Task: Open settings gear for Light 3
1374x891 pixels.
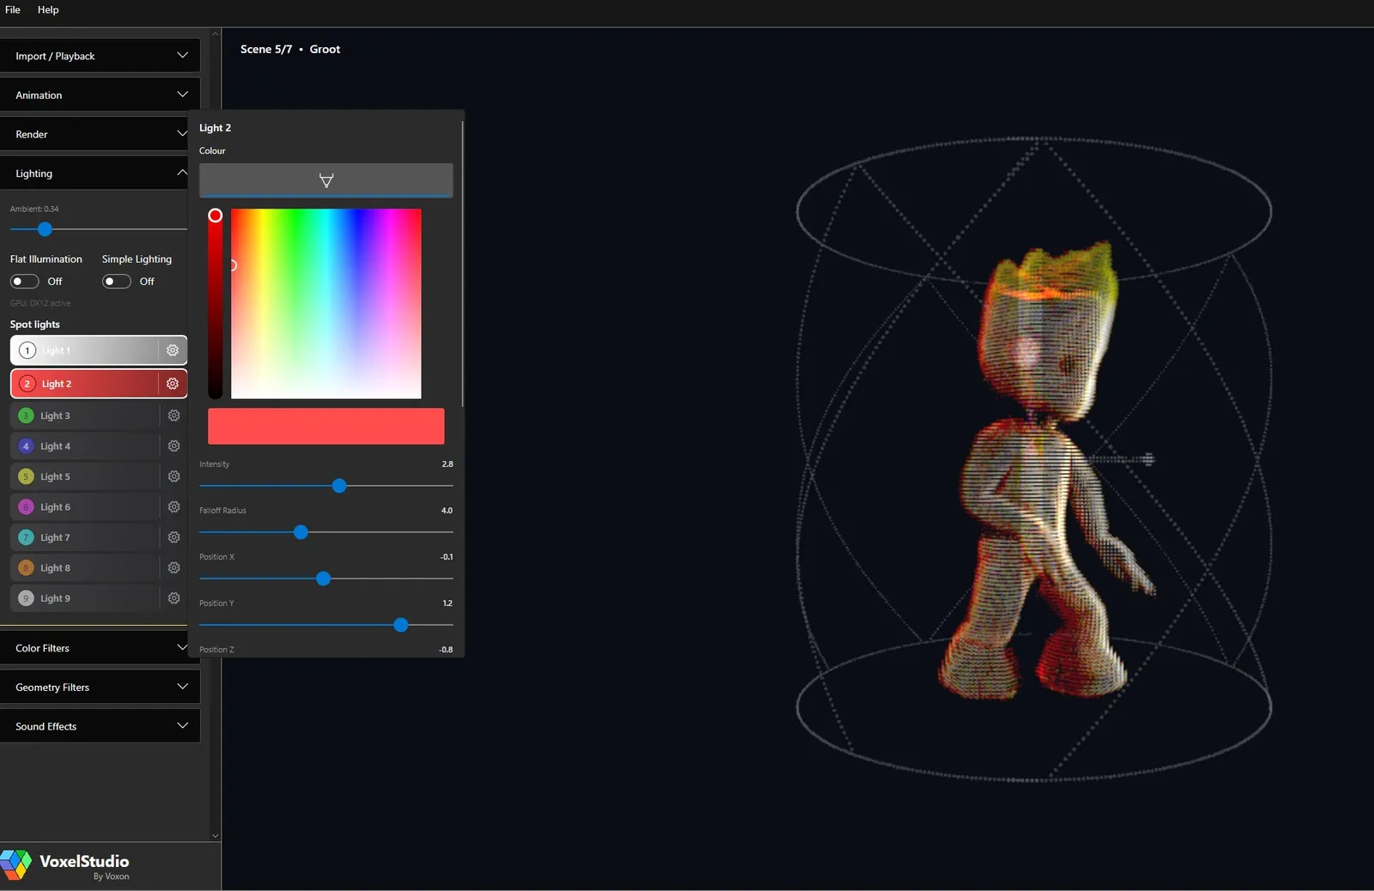Action: coord(173,415)
